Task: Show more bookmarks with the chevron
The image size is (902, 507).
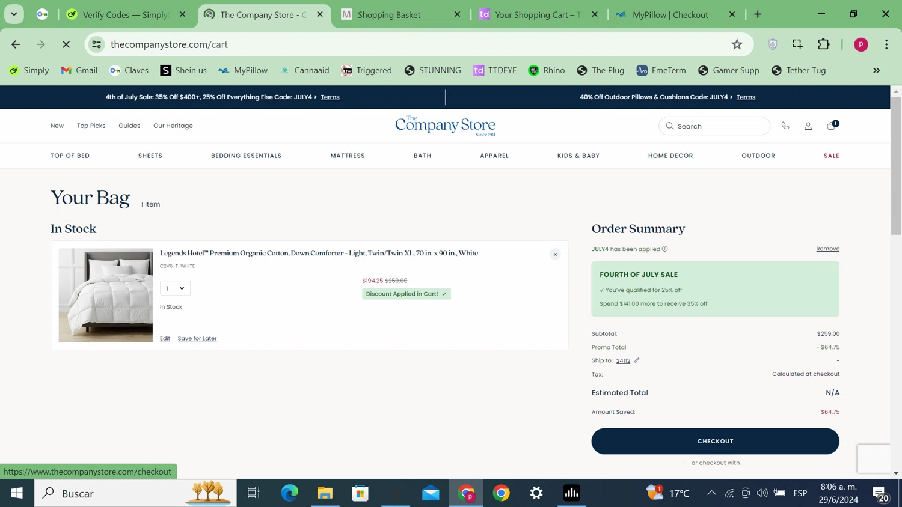Action: [x=876, y=70]
